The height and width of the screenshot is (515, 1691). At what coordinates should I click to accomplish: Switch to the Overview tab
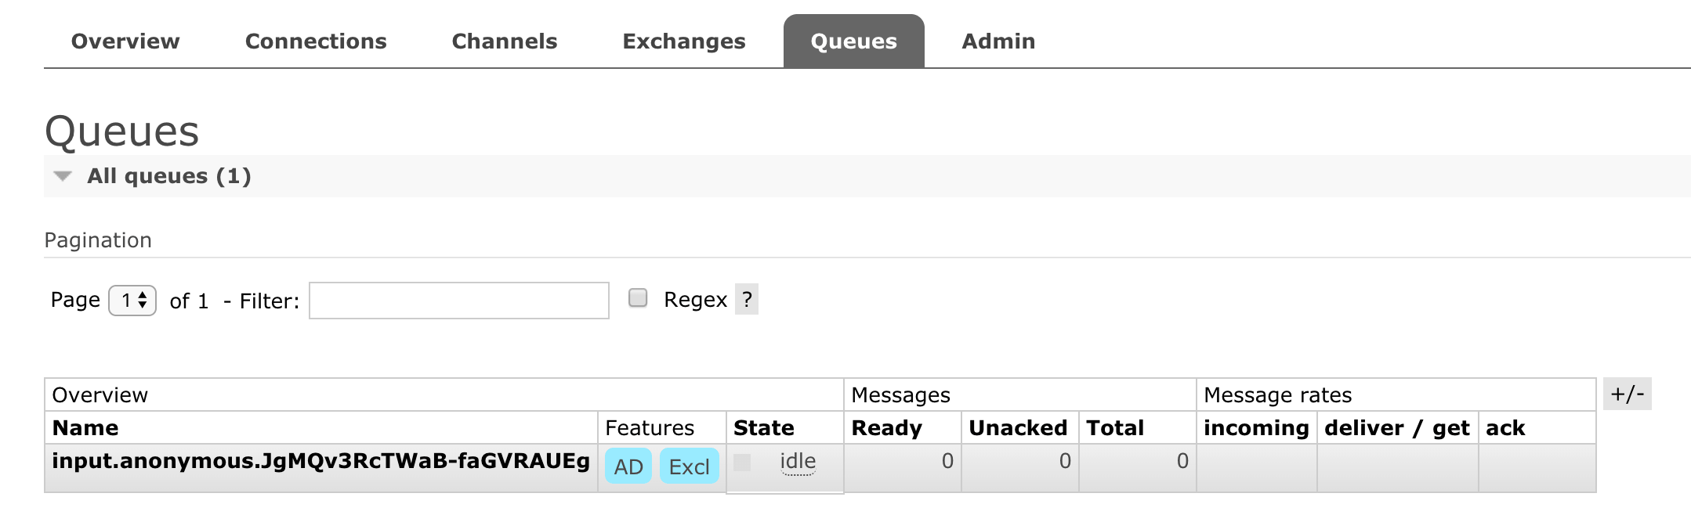click(x=125, y=41)
